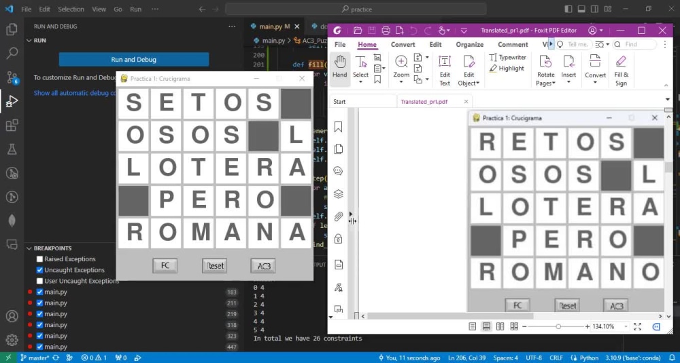Image resolution: width=680 pixels, height=363 pixels.
Task: Switch to Foxit Convert ribbon tab
Action: [x=403, y=45]
